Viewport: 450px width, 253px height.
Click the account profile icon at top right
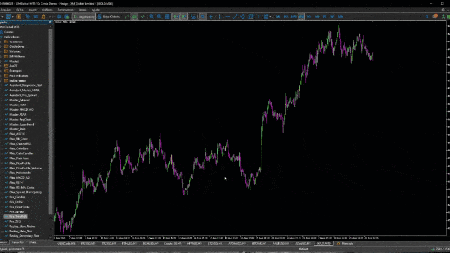pyautogui.click(x=443, y=17)
